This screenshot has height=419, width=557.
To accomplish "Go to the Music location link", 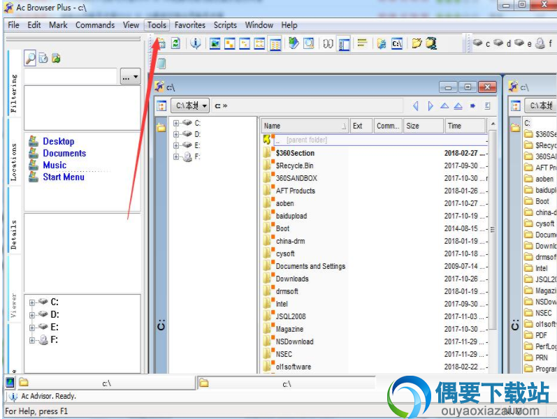I will (x=55, y=165).
